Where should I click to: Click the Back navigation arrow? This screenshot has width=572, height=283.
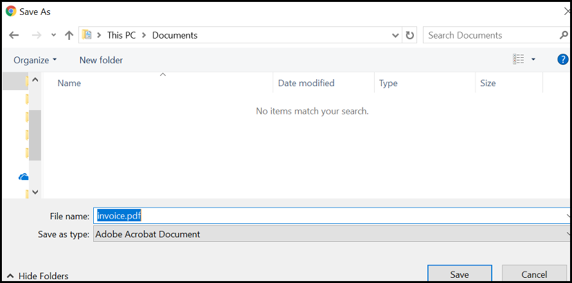tap(14, 35)
